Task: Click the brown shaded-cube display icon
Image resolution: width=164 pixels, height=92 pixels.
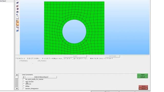Action: (x=17, y=6)
